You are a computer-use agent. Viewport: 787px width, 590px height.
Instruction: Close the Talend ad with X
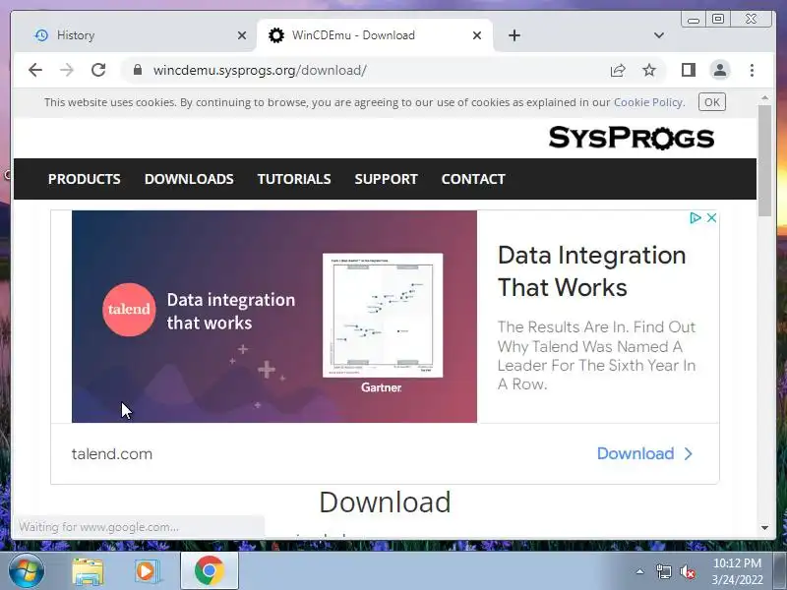pyautogui.click(x=711, y=217)
